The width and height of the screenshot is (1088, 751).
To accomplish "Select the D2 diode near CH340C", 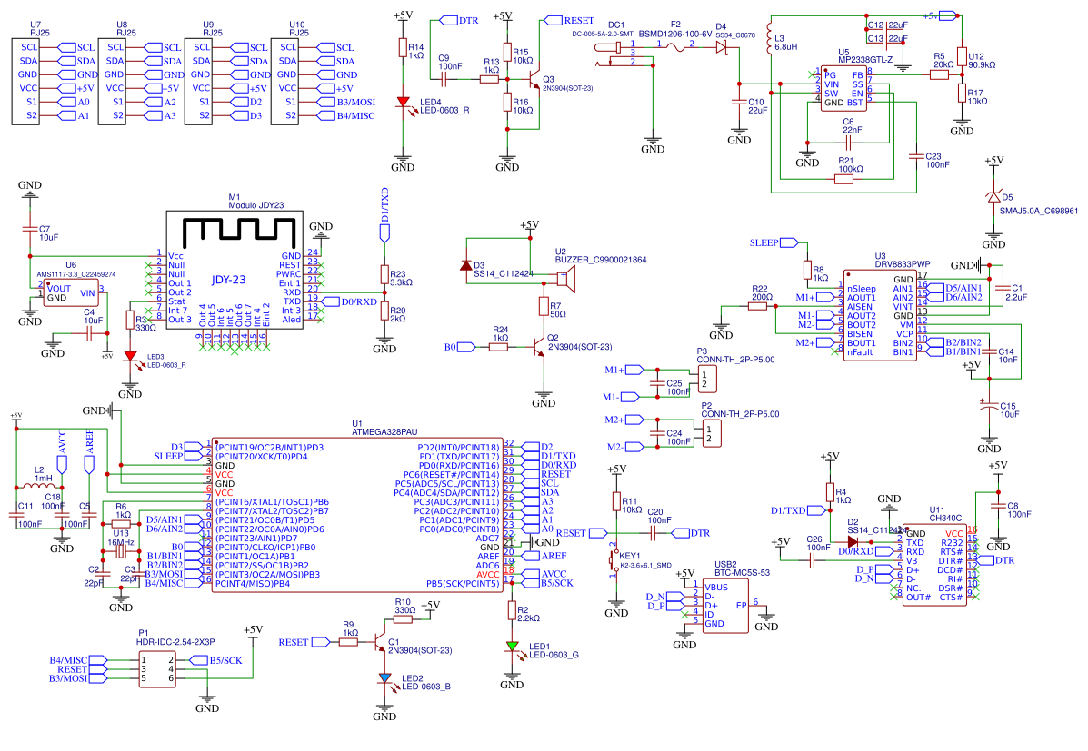I will click(x=853, y=542).
